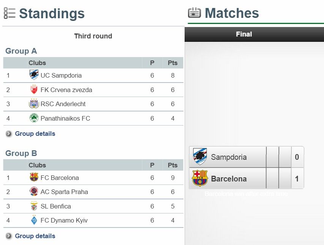Click the FK Crvena zvezda club crest

[34, 90]
